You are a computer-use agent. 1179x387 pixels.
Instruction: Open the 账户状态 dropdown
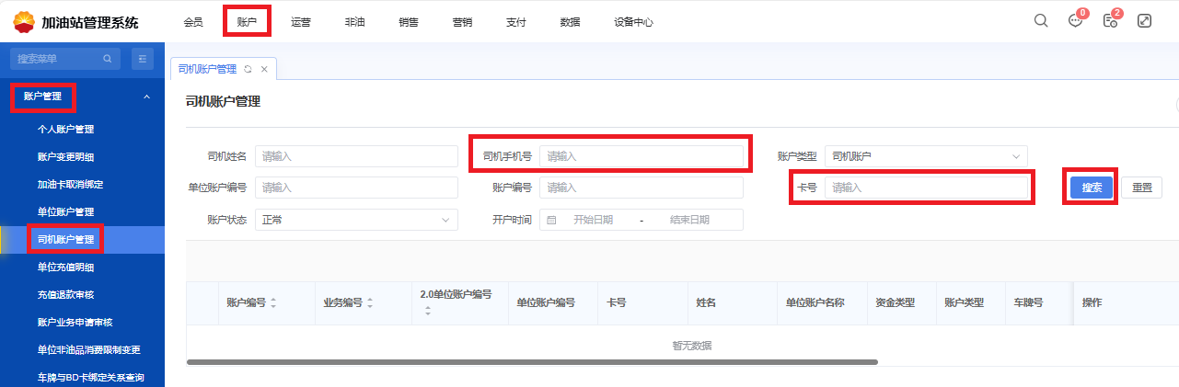pos(355,221)
